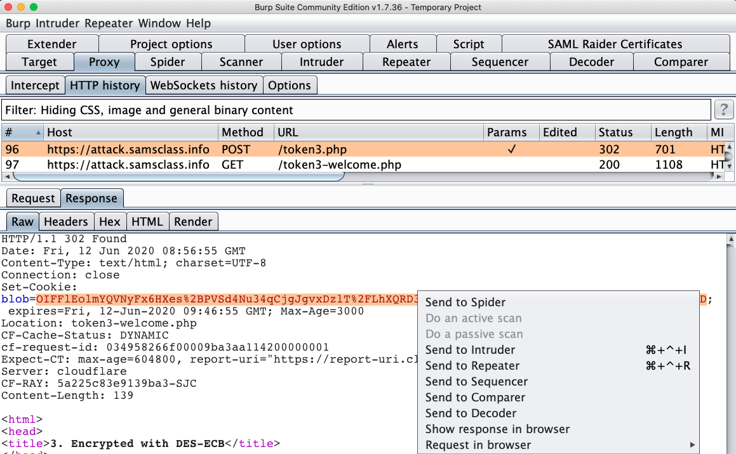Open SAML Raider Certificates tab
Viewport: 736px width, 454px height.
(615, 44)
